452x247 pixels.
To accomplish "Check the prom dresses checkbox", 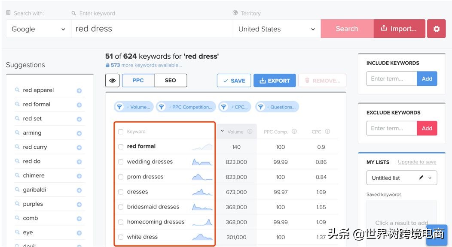I will 121,176.
